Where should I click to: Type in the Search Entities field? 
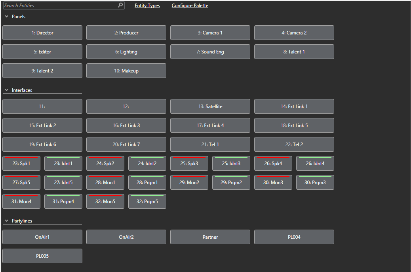tap(59, 6)
